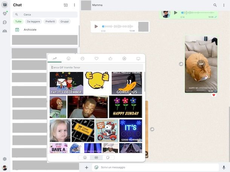Choose the pink Have A GIF

click(59, 148)
